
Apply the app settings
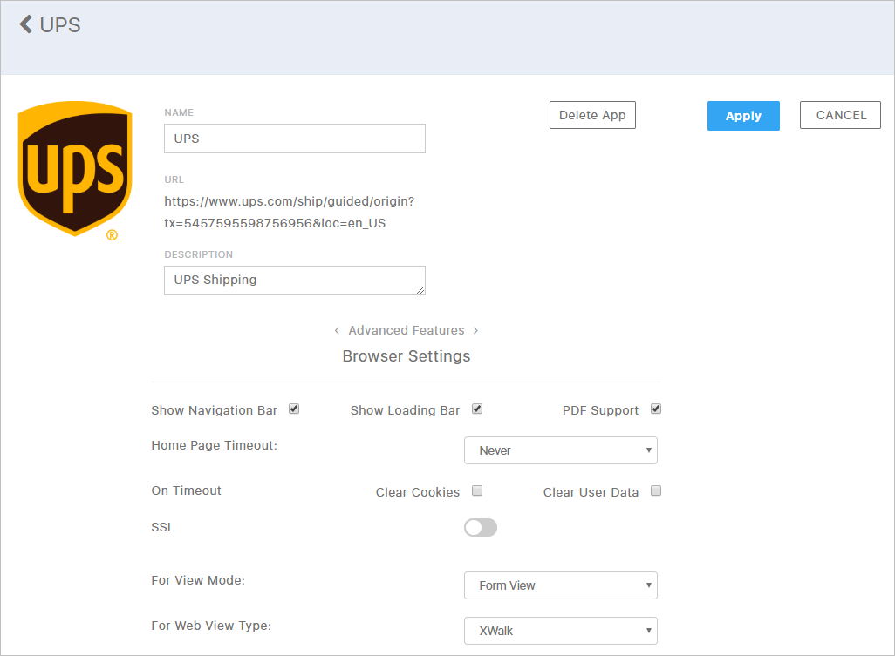[x=743, y=116]
